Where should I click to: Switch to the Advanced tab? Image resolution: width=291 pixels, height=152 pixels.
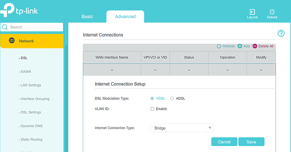(x=125, y=16)
